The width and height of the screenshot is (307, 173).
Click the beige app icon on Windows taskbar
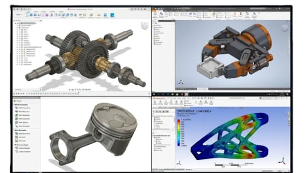tap(186, 94)
